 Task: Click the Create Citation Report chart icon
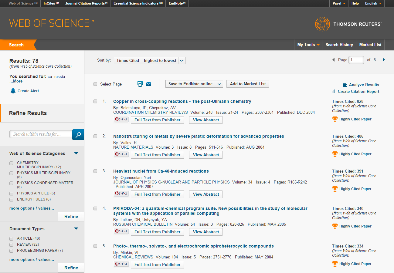pos(334,91)
